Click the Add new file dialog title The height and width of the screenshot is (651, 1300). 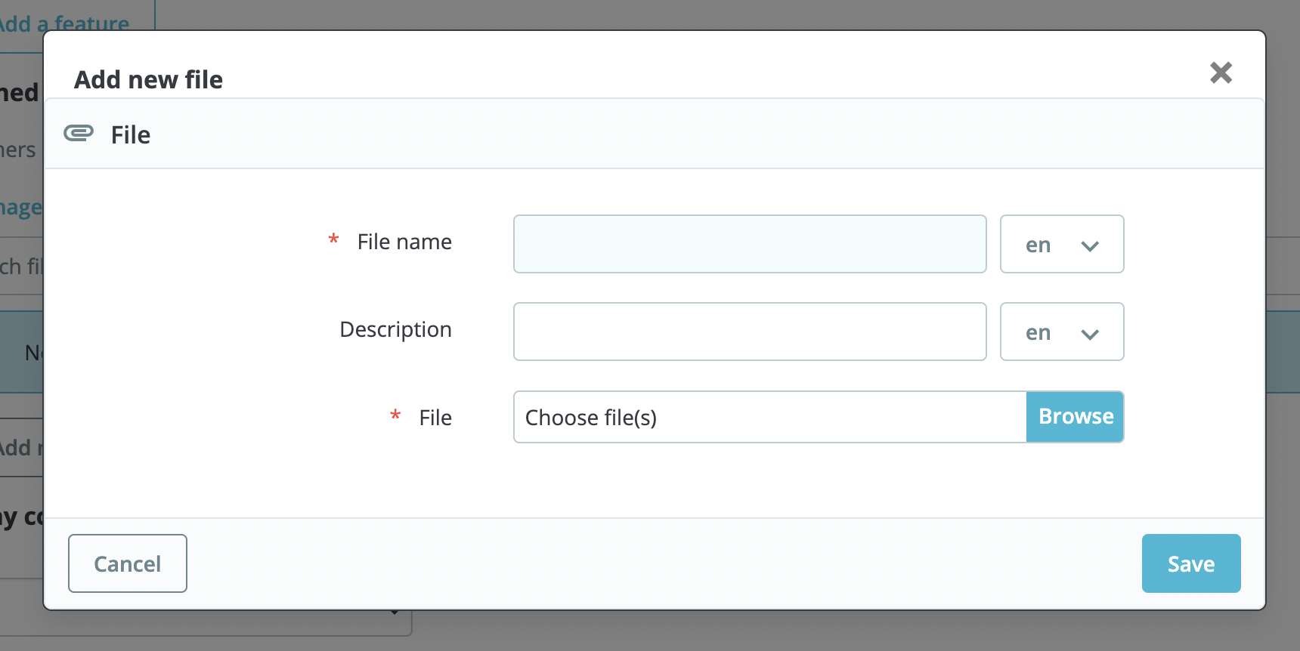pos(148,79)
